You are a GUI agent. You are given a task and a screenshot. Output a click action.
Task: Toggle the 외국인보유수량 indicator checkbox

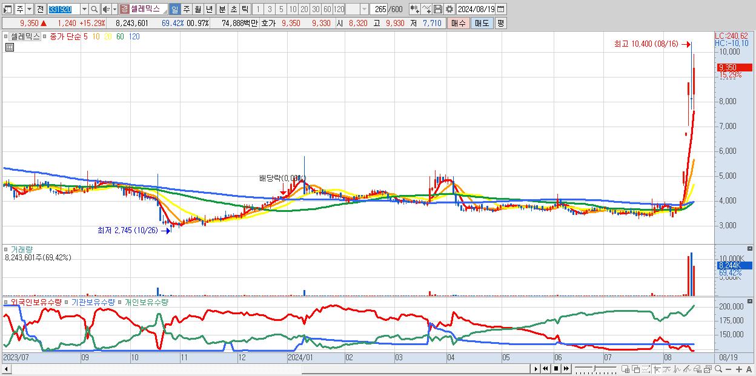[x=7, y=302]
